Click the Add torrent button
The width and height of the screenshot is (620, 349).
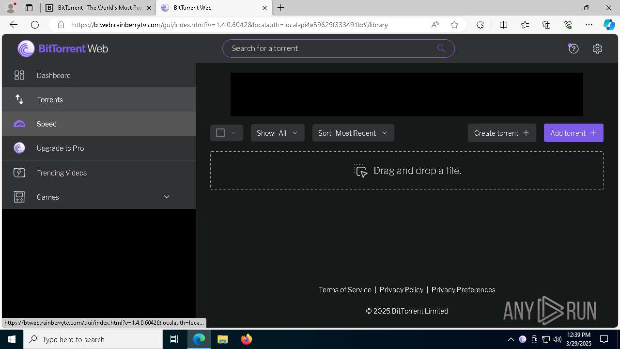(573, 133)
